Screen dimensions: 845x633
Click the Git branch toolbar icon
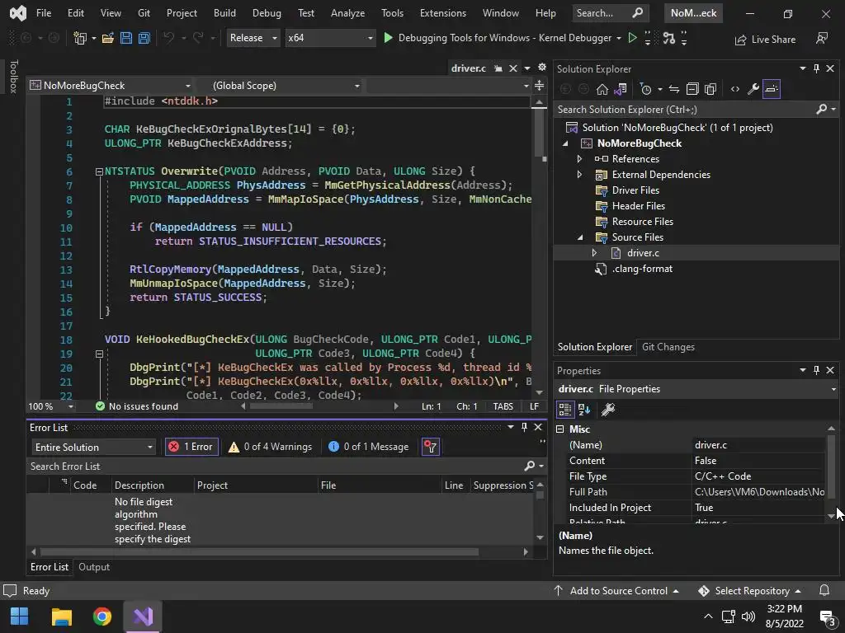[x=668, y=38]
